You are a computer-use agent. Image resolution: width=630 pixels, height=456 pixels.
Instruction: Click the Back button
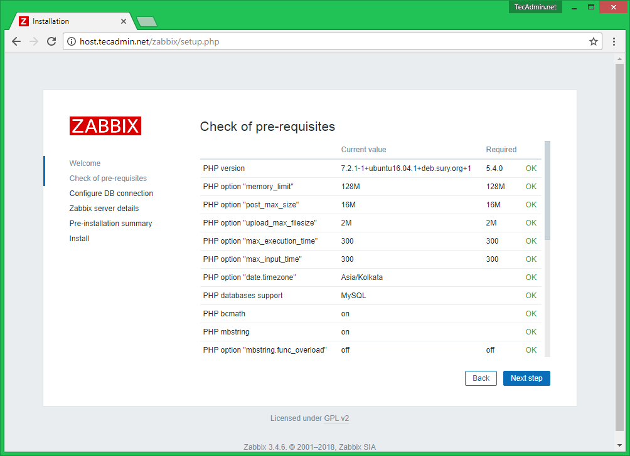[x=481, y=378]
